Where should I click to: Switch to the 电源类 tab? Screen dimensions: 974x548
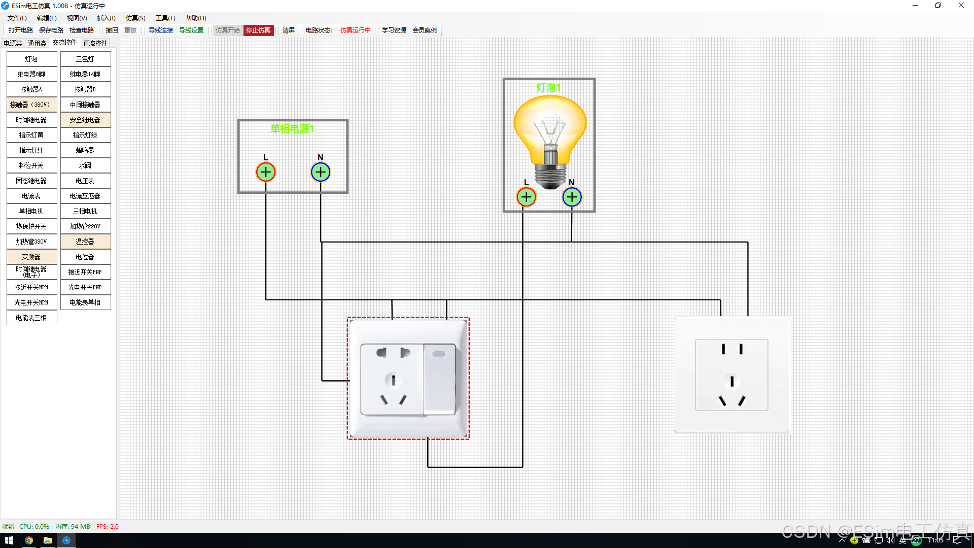click(x=13, y=43)
